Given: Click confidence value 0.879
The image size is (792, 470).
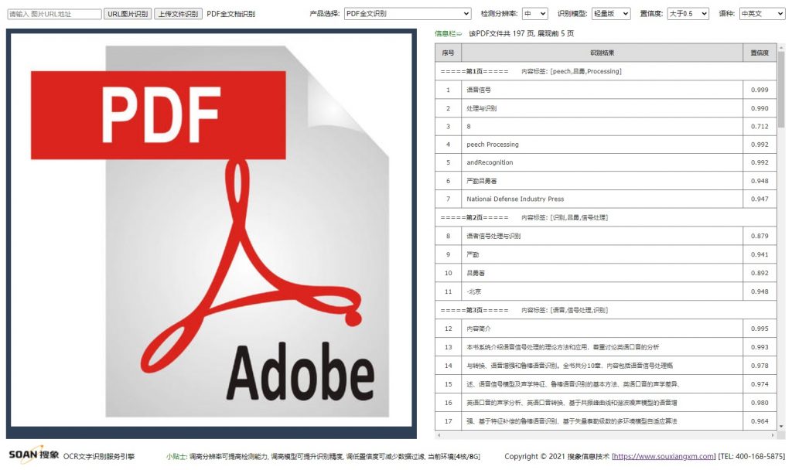Looking at the screenshot, I should coord(760,236).
